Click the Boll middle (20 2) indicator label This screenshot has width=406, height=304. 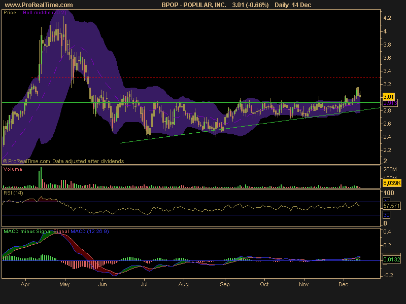pos(45,13)
